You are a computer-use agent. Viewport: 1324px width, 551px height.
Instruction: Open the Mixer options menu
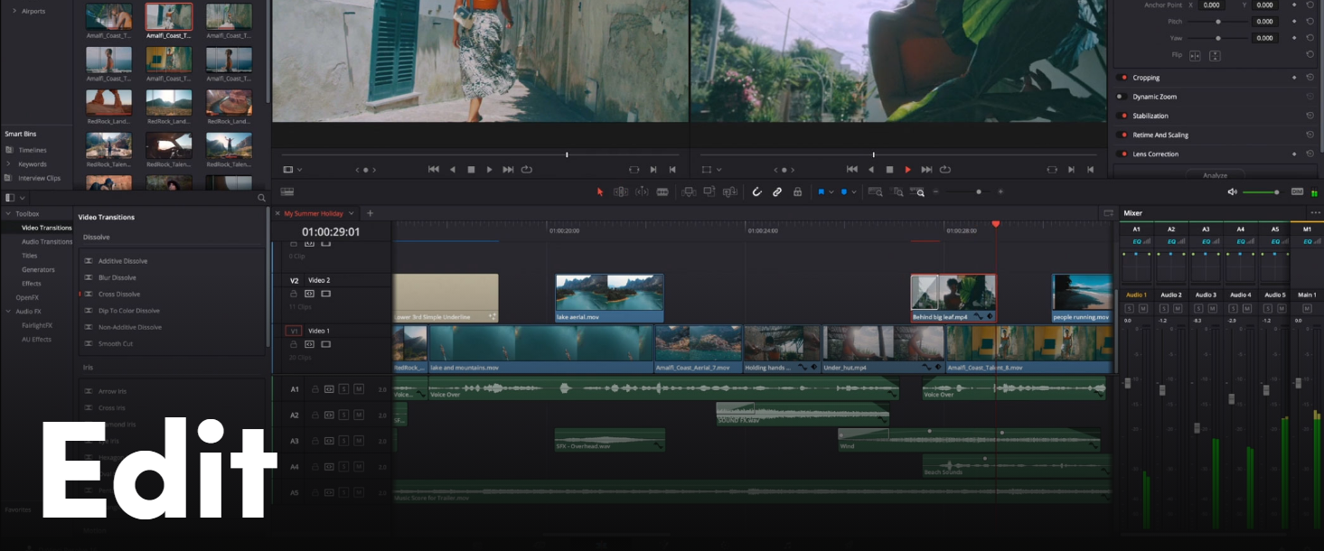pyautogui.click(x=1315, y=213)
